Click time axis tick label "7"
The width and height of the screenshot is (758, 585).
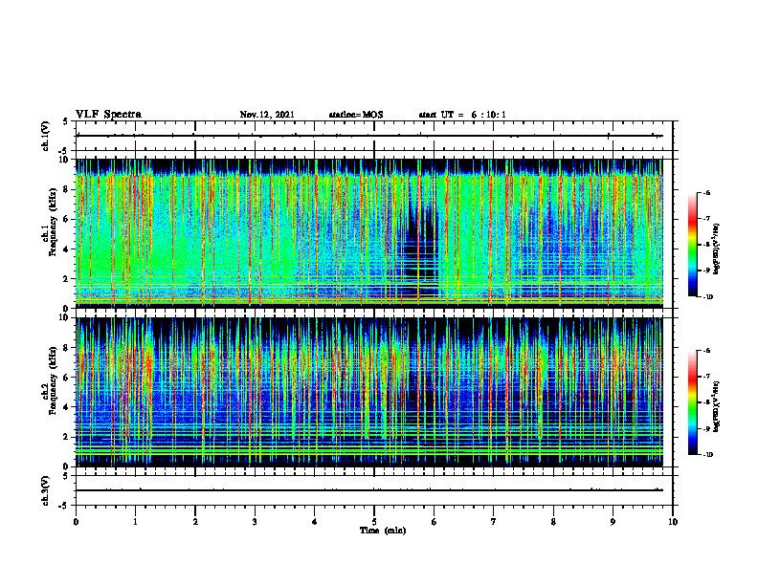point(494,522)
